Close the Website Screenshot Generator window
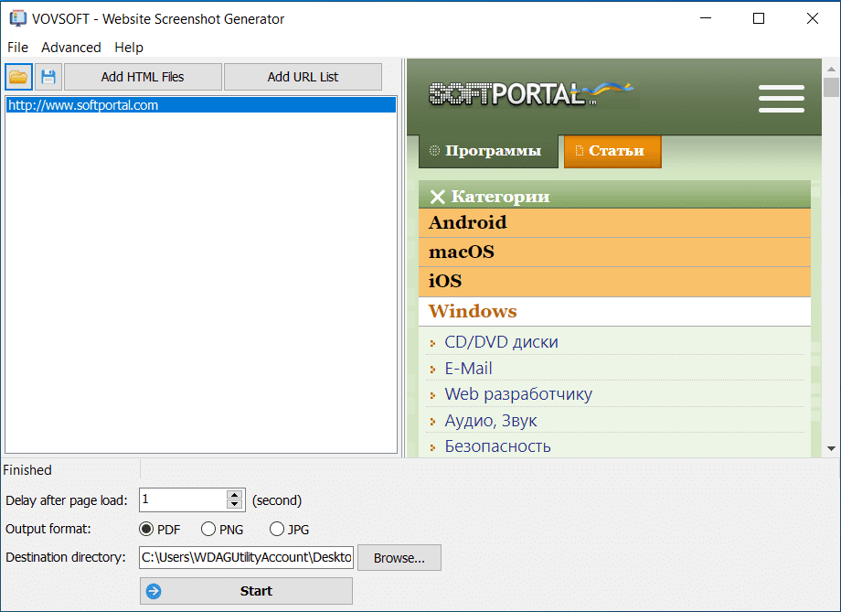841x612 pixels. (x=812, y=18)
